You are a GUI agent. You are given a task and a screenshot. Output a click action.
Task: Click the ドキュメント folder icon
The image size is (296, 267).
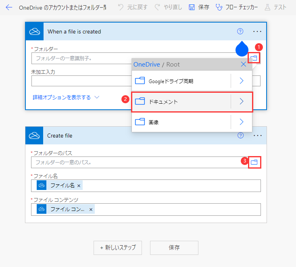140,101
